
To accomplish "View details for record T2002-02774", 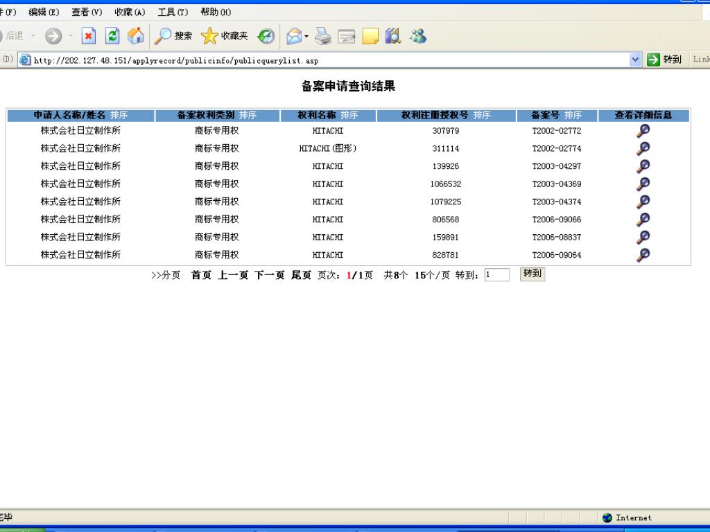I will pyautogui.click(x=643, y=148).
